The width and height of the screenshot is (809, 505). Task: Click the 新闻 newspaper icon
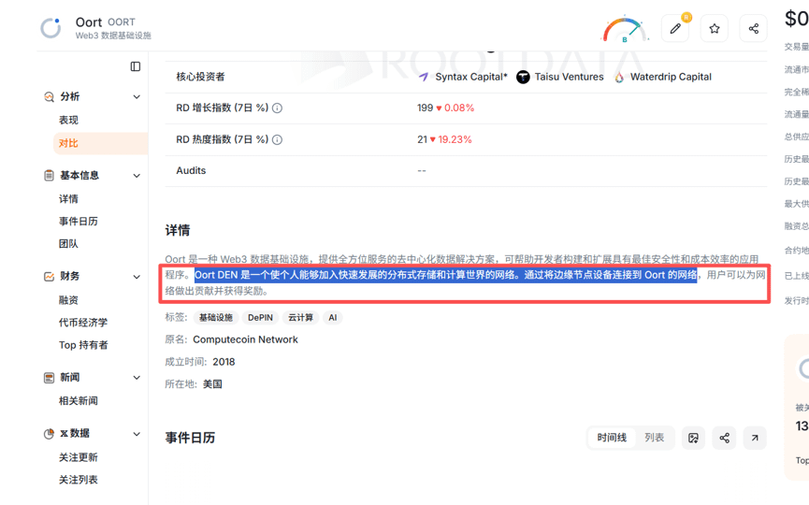[49, 378]
